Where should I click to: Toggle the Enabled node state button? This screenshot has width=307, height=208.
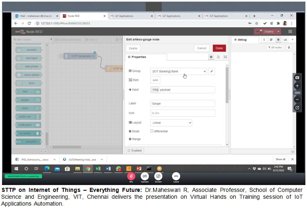[135, 150]
